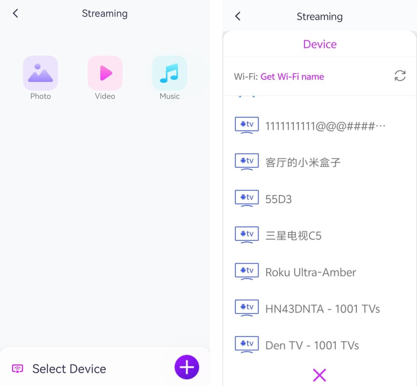417x386 pixels.
Task: Select the 三星电视C5 device
Action: (293, 236)
